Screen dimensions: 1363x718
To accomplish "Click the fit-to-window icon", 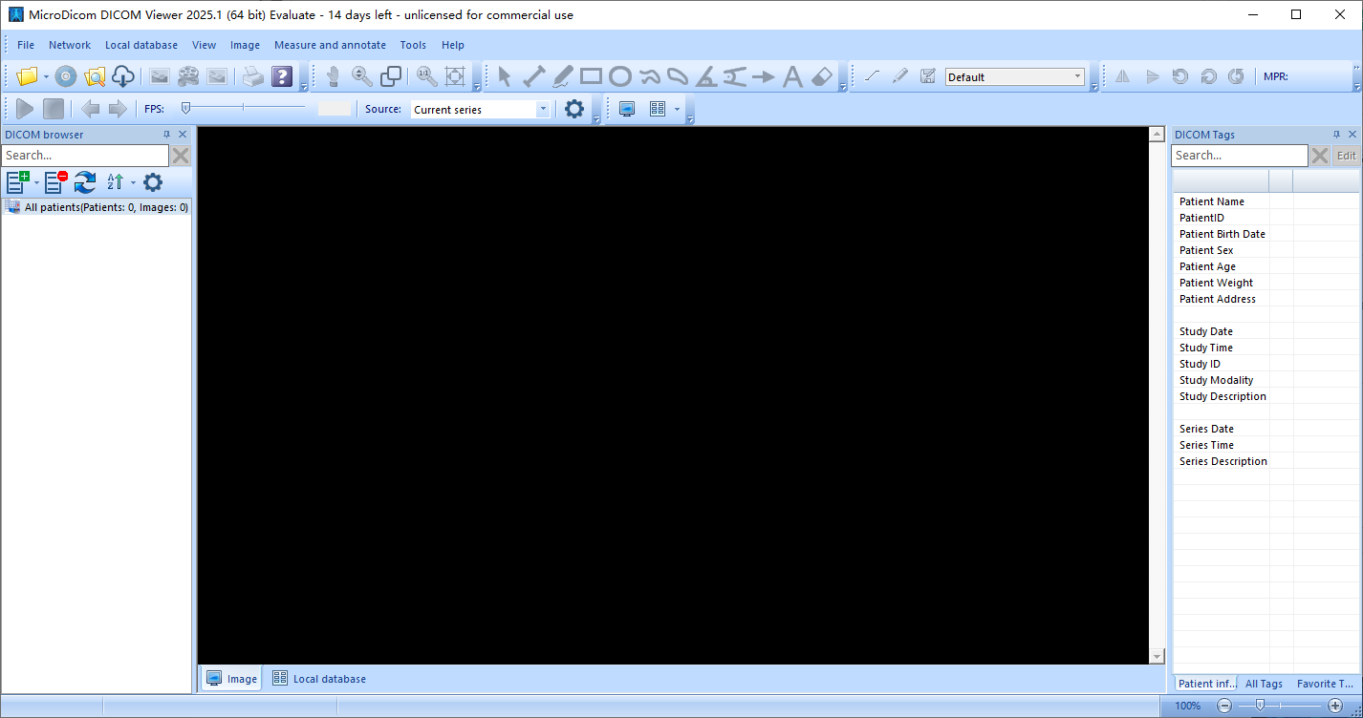I will tap(455, 77).
